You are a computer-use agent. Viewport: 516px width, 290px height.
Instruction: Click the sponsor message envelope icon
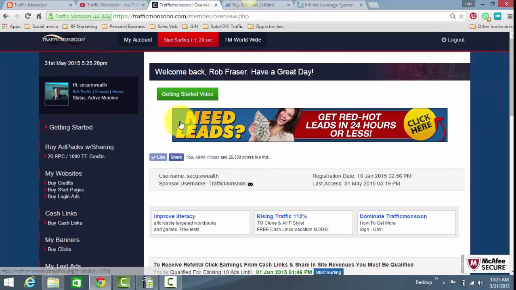click(250, 184)
